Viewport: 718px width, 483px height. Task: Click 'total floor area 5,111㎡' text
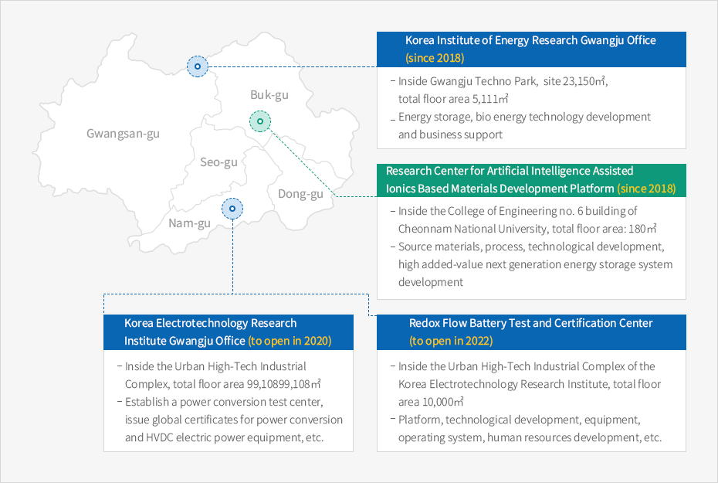point(453,99)
